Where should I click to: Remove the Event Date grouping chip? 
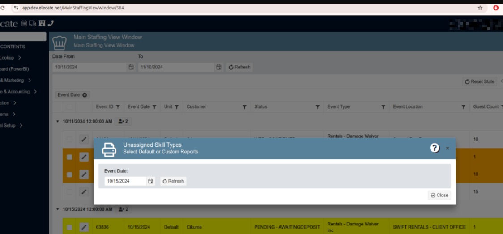[84, 95]
